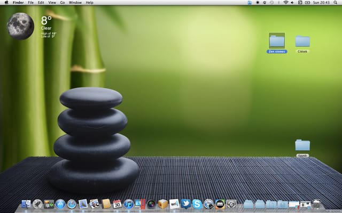Launch the Twitter app from Dock
Viewport: 342px width, 213px height.
185,204
